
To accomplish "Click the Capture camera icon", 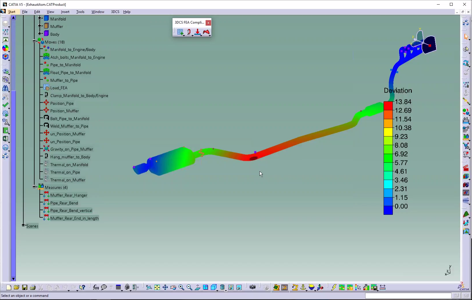I will [x=253, y=287].
